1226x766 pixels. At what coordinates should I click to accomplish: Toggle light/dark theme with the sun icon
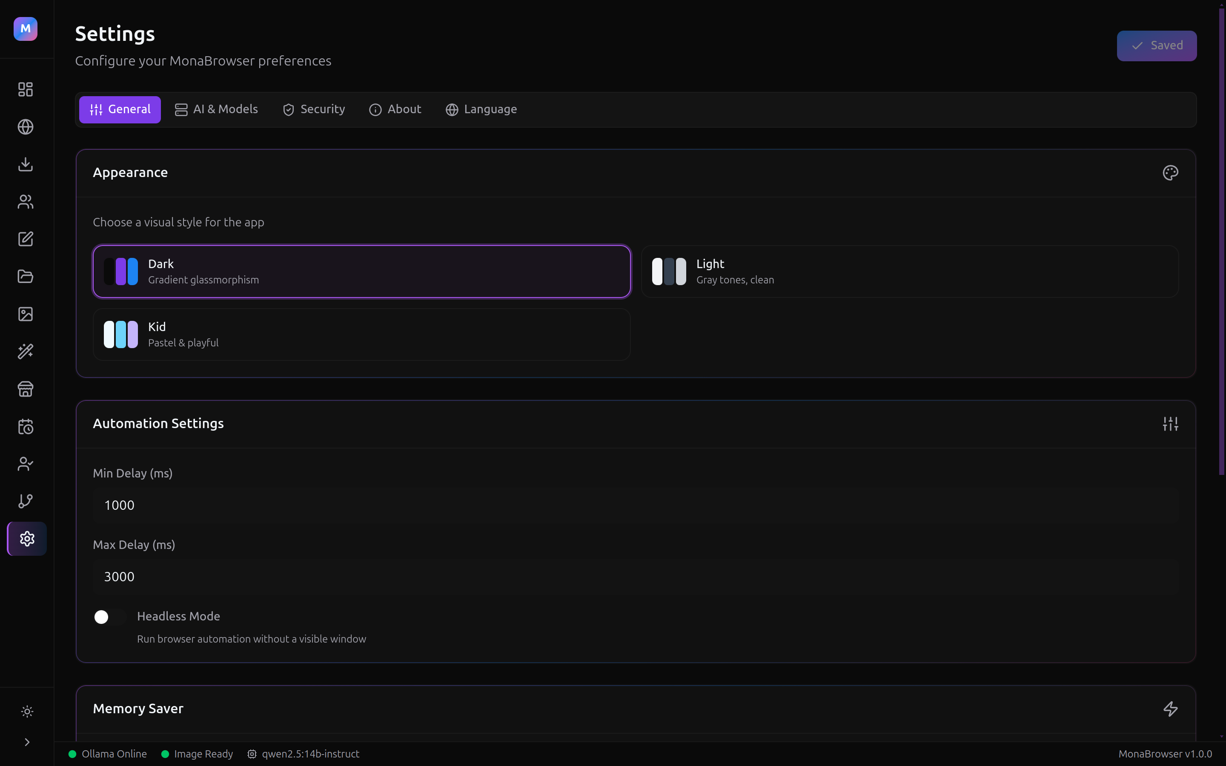[26, 711]
